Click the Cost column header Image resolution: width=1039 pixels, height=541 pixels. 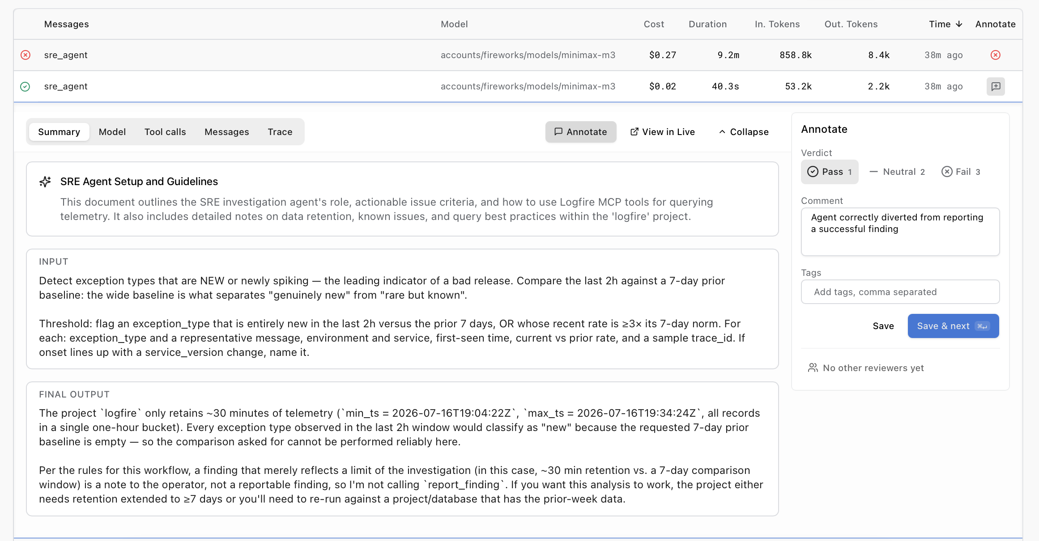pos(654,24)
